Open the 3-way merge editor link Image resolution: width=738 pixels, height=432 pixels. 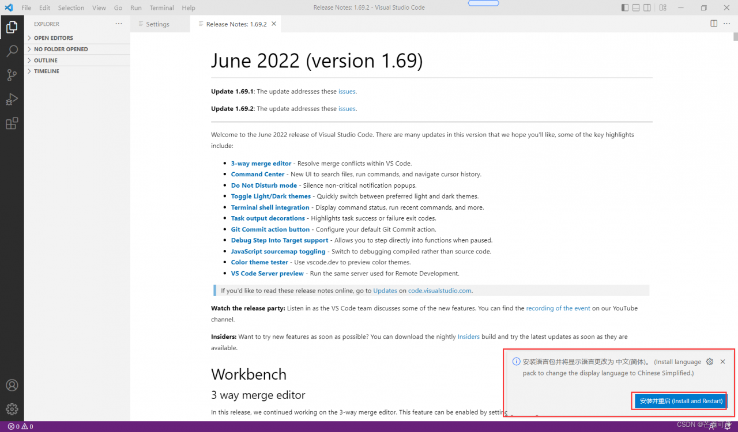click(261, 164)
